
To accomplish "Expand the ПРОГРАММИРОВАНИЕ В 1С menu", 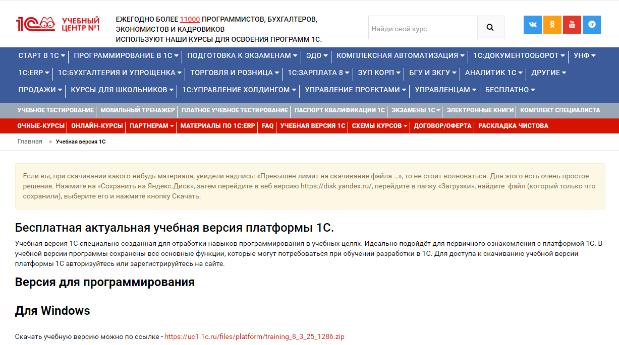I will [127, 55].
